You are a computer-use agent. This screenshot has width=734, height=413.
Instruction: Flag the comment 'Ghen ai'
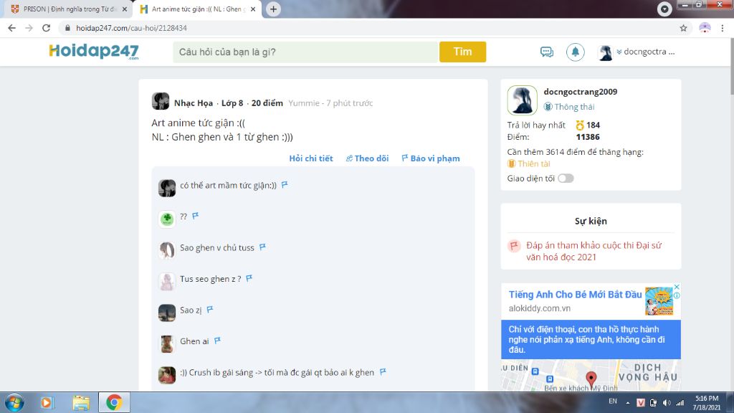pyautogui.click(x=218, y=341)
